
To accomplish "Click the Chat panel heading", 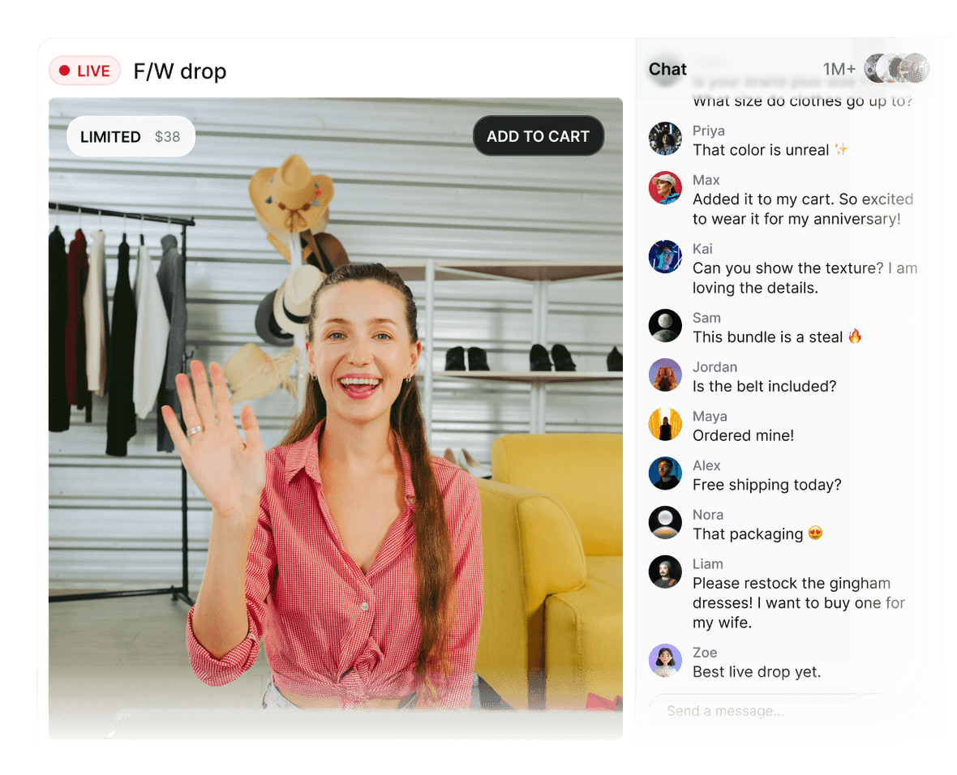I will point(667,69).
